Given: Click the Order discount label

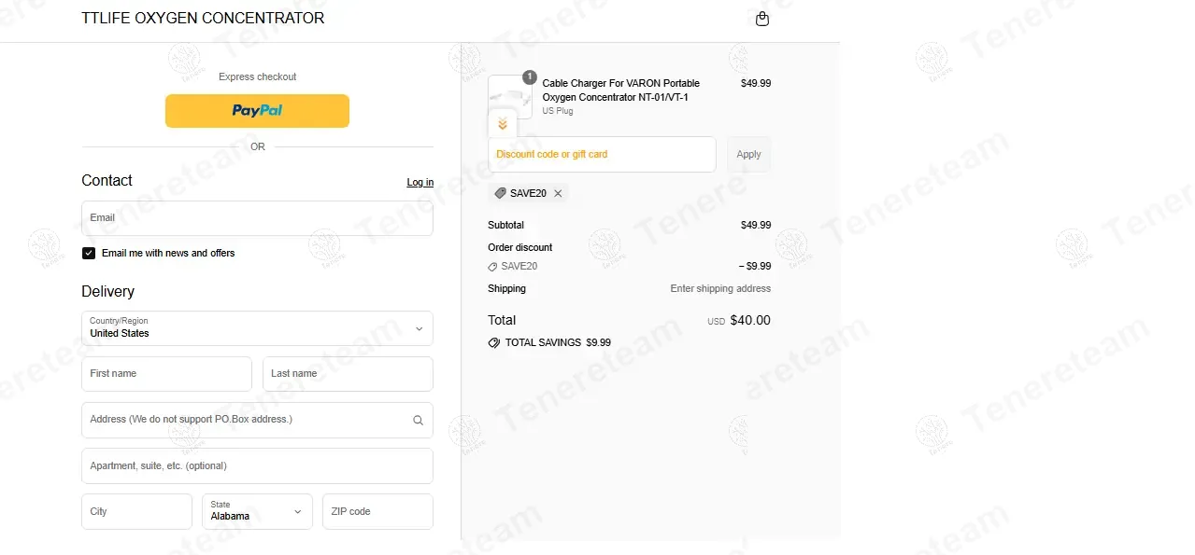Looking at the screenshot, I should (520, 247).
